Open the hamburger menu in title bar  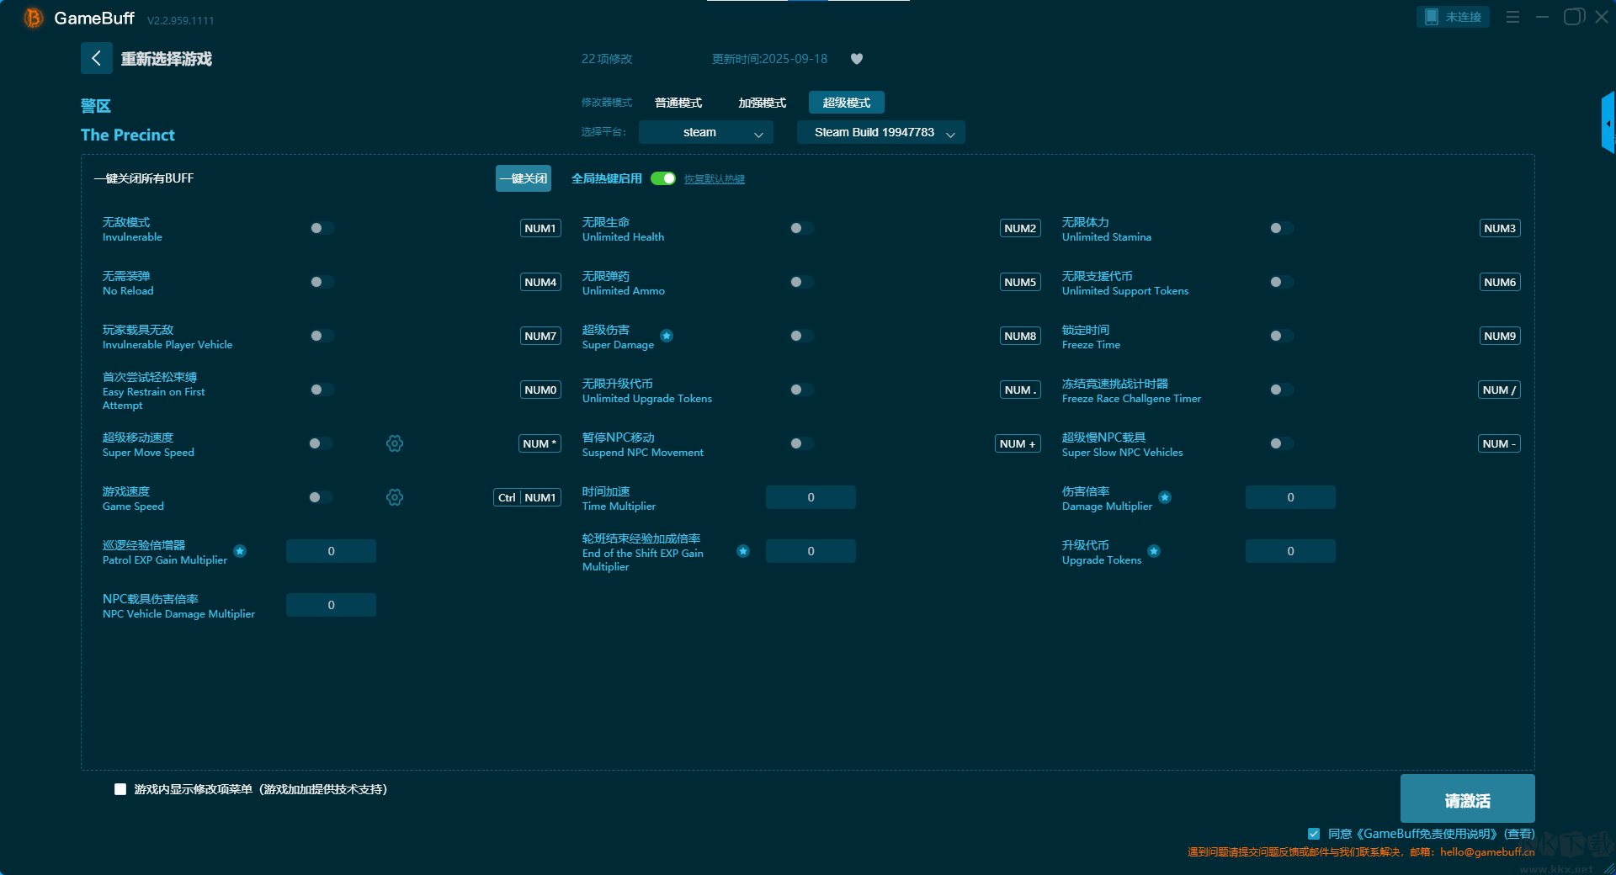pos(1512,17)
